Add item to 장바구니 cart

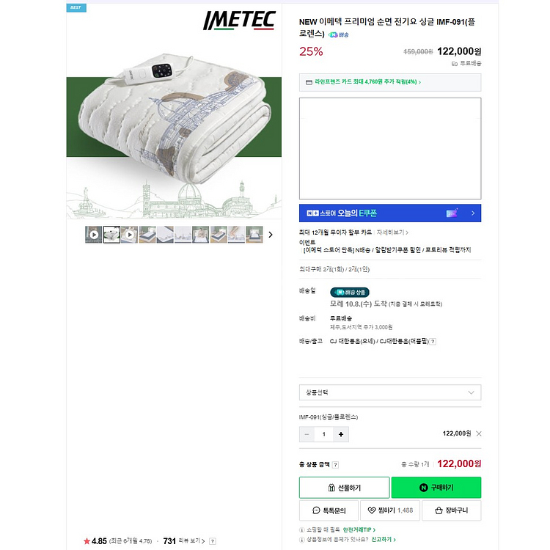tap(452, 510)
